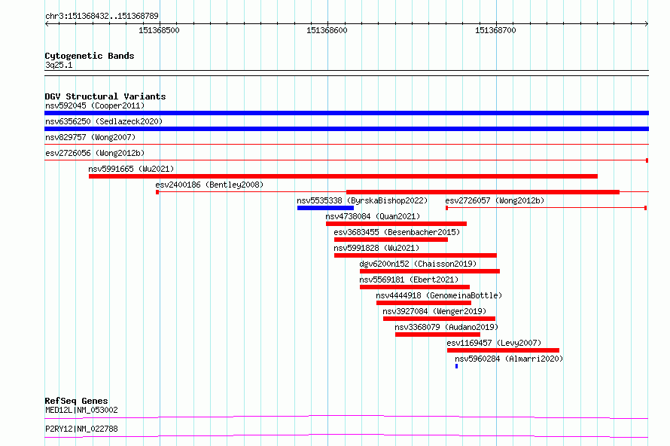Open the nsv5569181 (Ebert2021) label
Viewport: 670px width, 446px height.
click(409, 280)
